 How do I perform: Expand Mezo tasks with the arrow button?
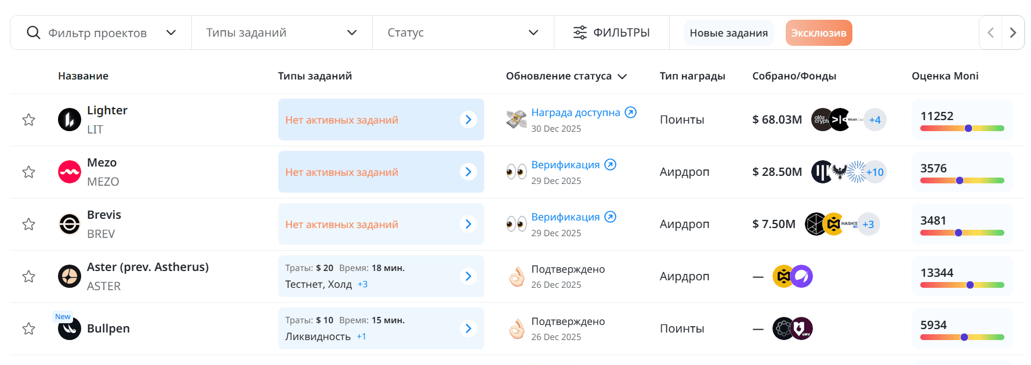click(469, 172)
